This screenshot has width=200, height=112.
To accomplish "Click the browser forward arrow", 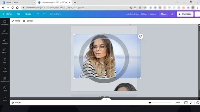I will click(8, 7).
